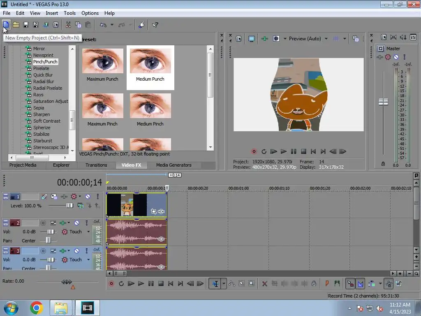Open edit tool selector dropdown arrow
Screen dimensions: 421x316
point(224,283)
